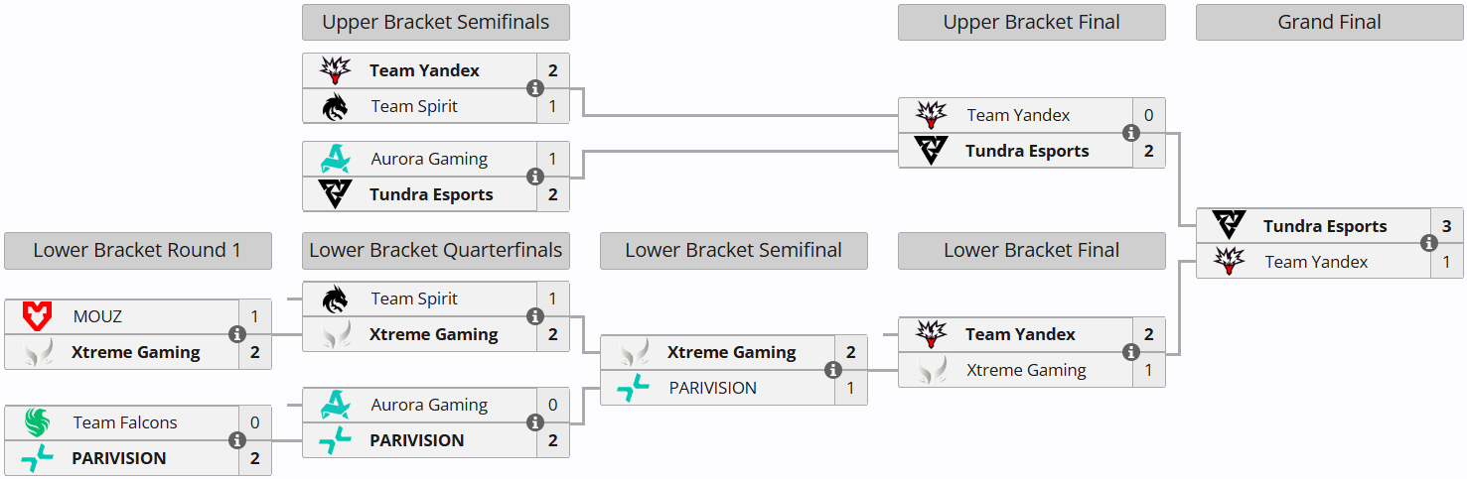Select Team Yandex score in Upper Bracket Final
Screen dimensions: 1467x479
click(1148, 115)
